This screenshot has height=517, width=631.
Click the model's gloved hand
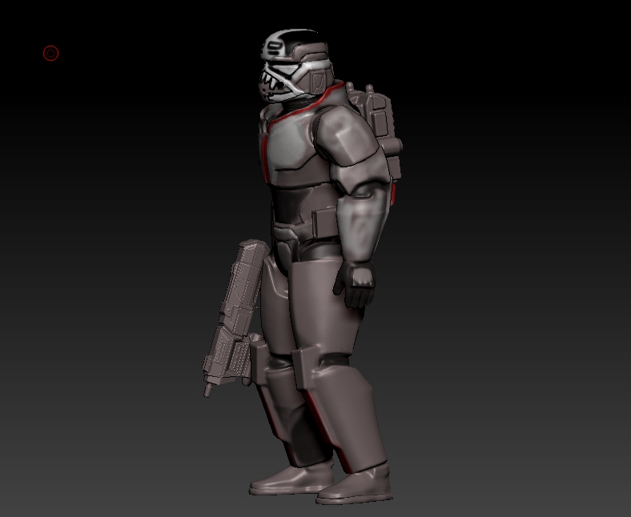pos(355,285)
